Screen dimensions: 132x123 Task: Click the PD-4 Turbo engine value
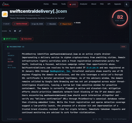[12, 67]
